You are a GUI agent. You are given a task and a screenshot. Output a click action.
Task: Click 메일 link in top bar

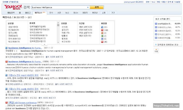coord(164,2)
